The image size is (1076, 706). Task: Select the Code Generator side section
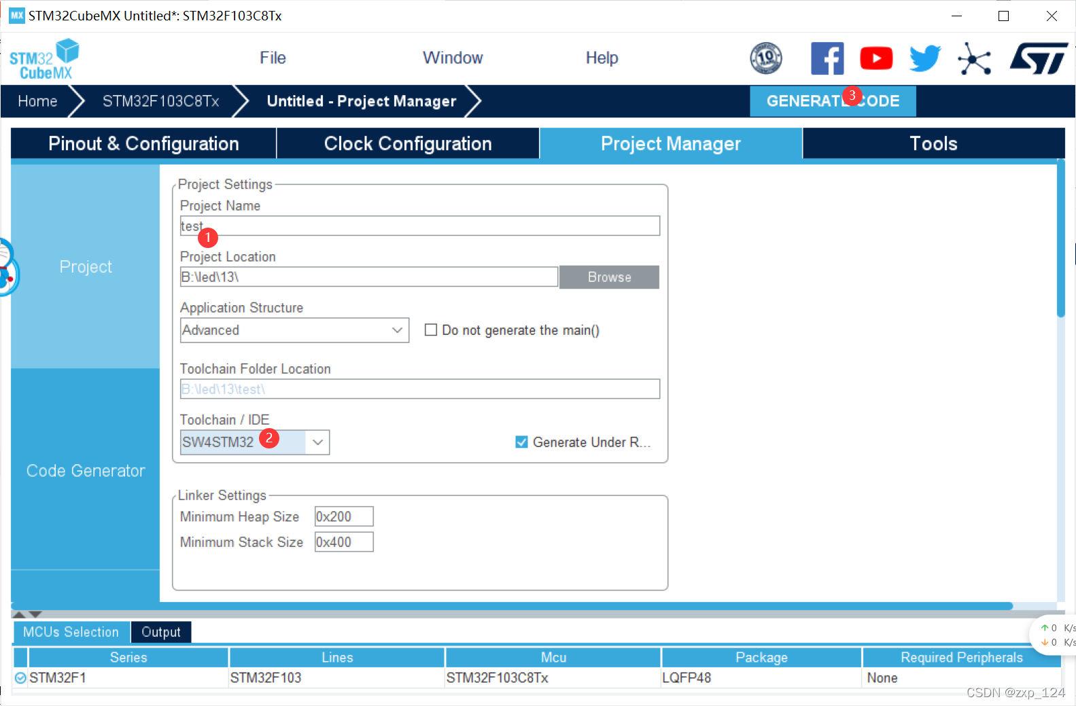coord(86,470)
